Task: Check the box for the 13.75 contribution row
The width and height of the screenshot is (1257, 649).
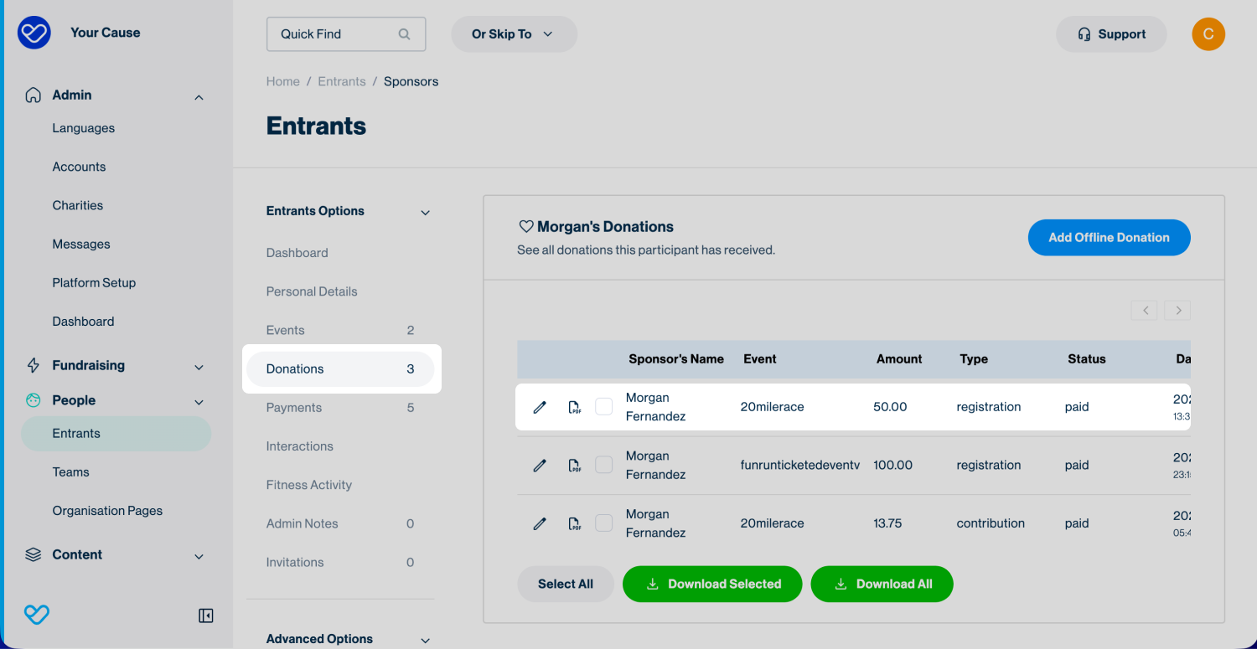Action: coord(603,523)
